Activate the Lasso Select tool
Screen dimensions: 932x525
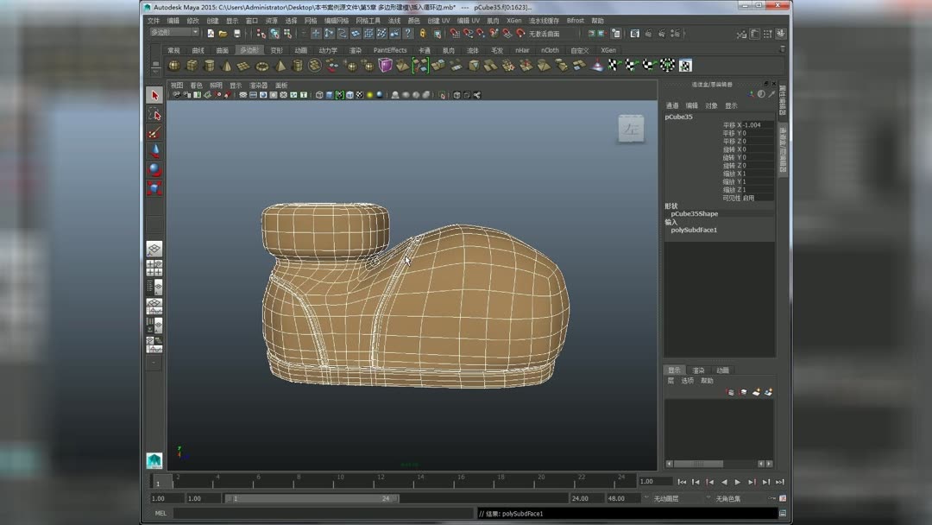(x=154, y=115)
